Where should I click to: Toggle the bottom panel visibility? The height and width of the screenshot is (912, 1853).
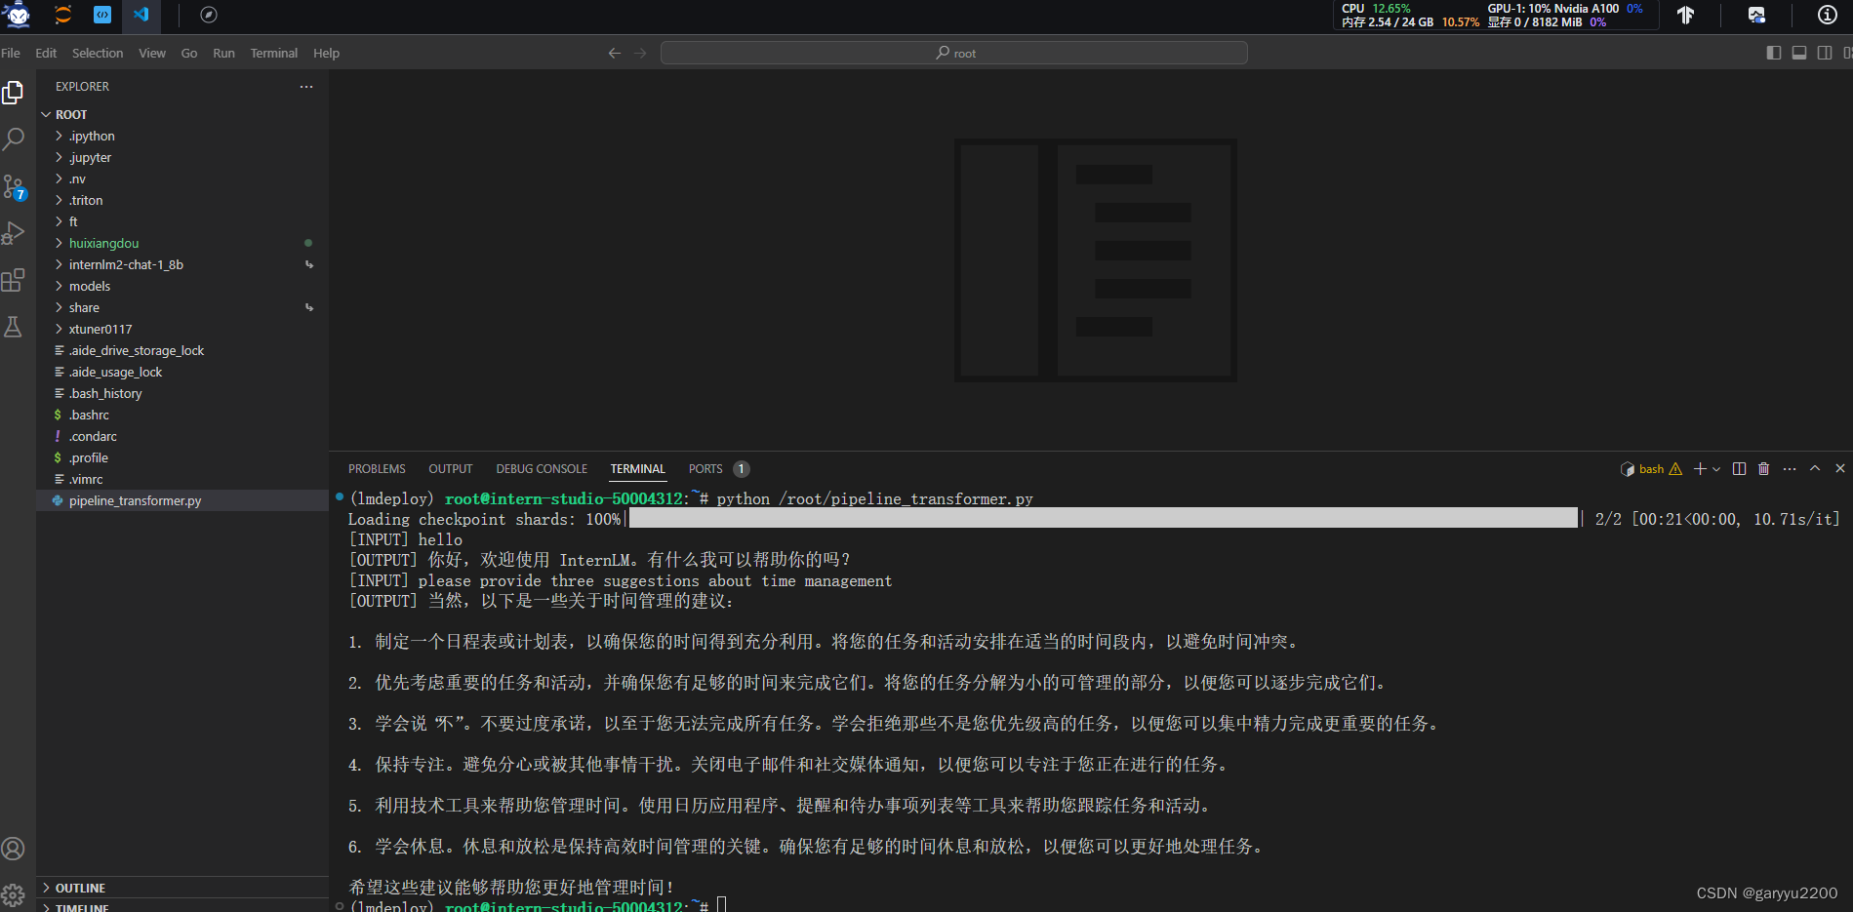click(1799, 53)
